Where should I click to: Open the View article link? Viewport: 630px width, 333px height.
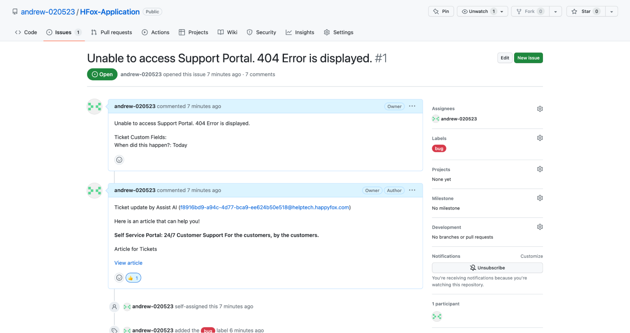(128, 263)
